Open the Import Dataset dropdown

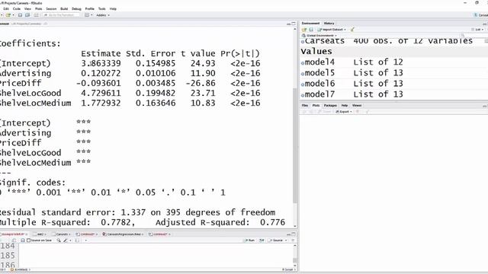point(332,30)
